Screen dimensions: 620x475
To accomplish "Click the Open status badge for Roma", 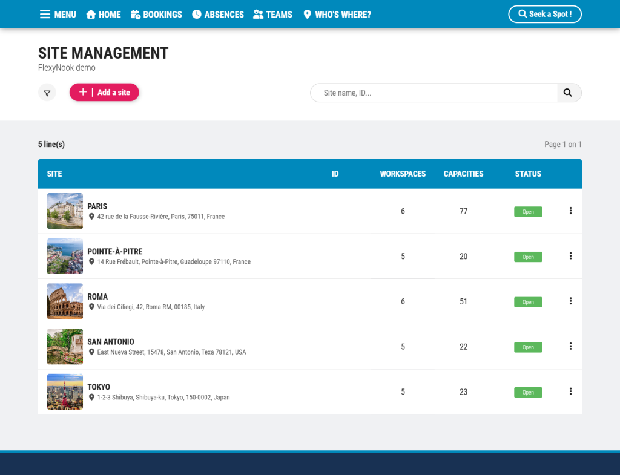I will coord(528,303).
